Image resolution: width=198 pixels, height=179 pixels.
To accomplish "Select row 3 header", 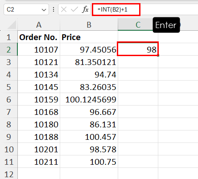I will pyautogui.click(x=9, y=62).
